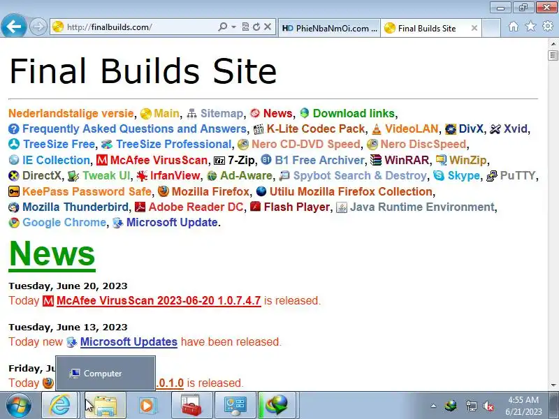Launch Windows Media Player from taskbar
The image size is (559, 419).
(147, 406)
